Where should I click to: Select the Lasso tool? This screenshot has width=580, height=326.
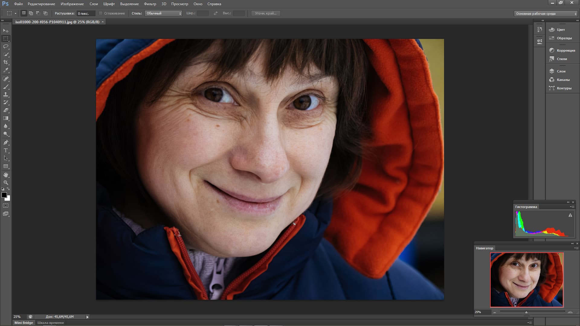click(x=6, y=46)
